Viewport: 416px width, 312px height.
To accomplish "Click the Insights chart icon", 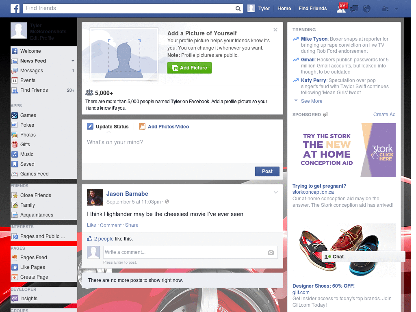I will (x=15, y=299).
